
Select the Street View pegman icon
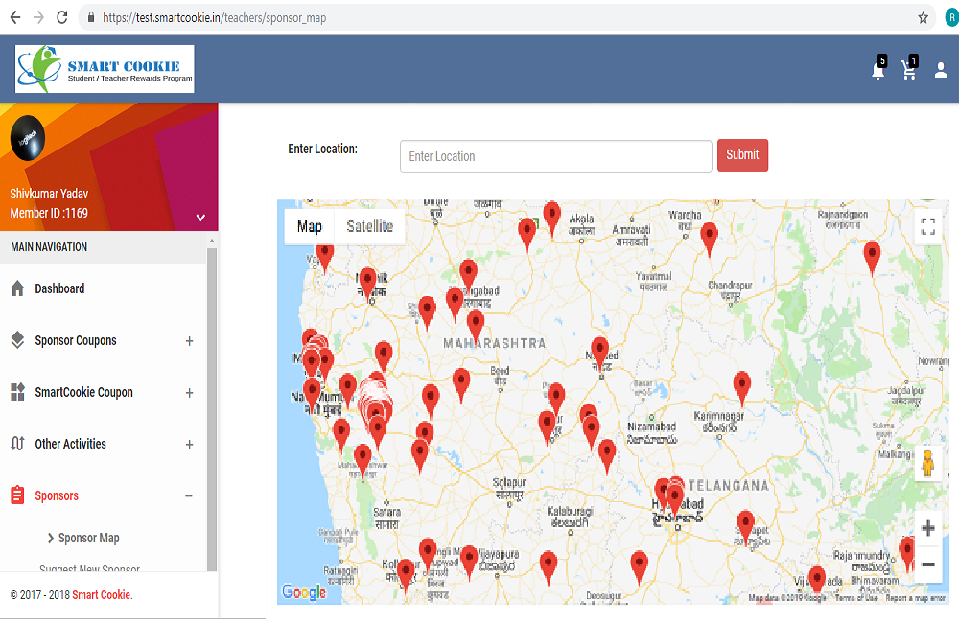point(927,464)
